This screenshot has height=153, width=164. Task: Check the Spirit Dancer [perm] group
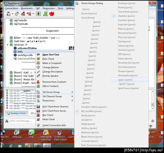[128, 88]
